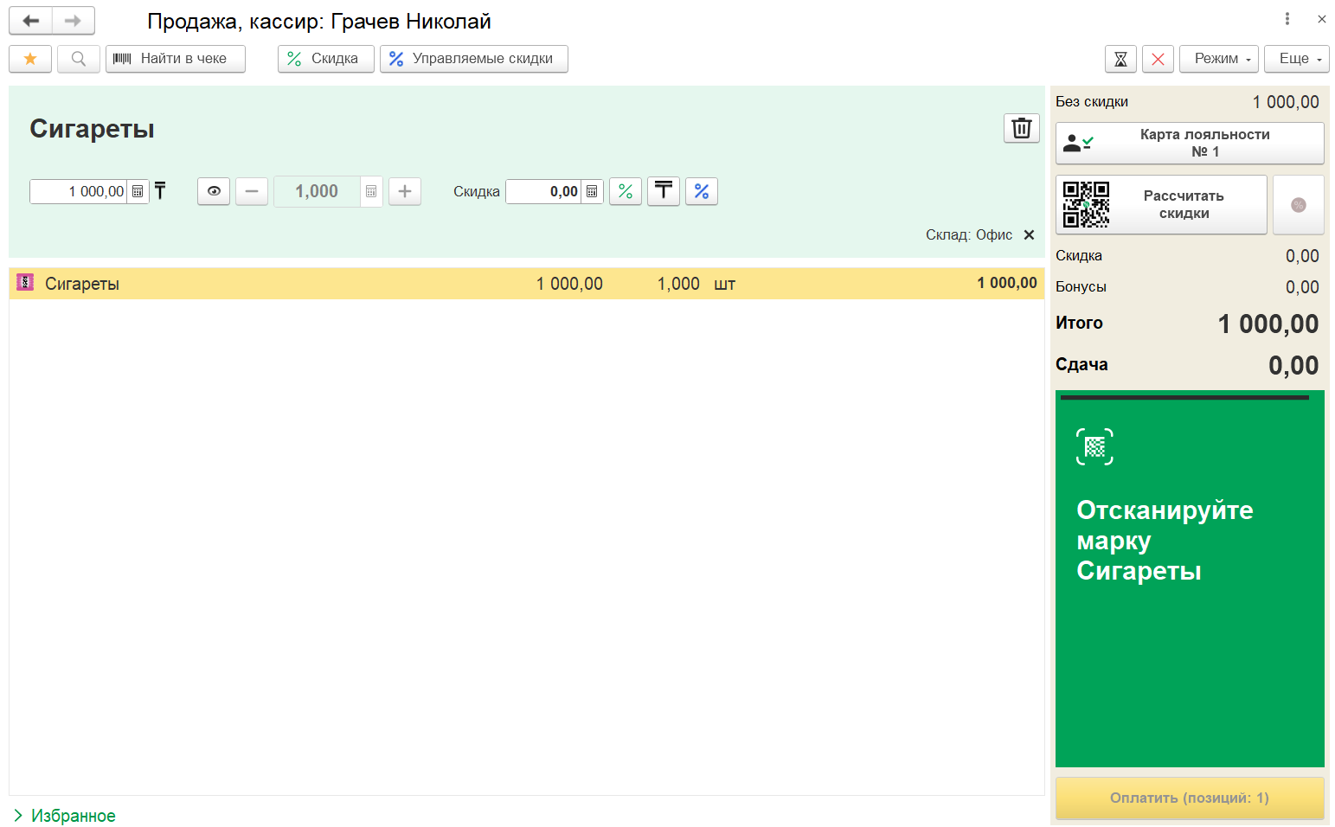1335x827 pixels.
Task: Click the black T-shaped discount button
Action: (x=664, y=191)
